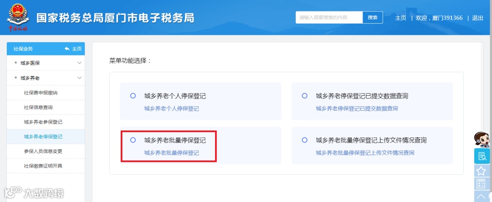Viewport: 492px width, 202px height.
Task: Open the blue 城乡养老个人停保登记 link
Action: 172,108
